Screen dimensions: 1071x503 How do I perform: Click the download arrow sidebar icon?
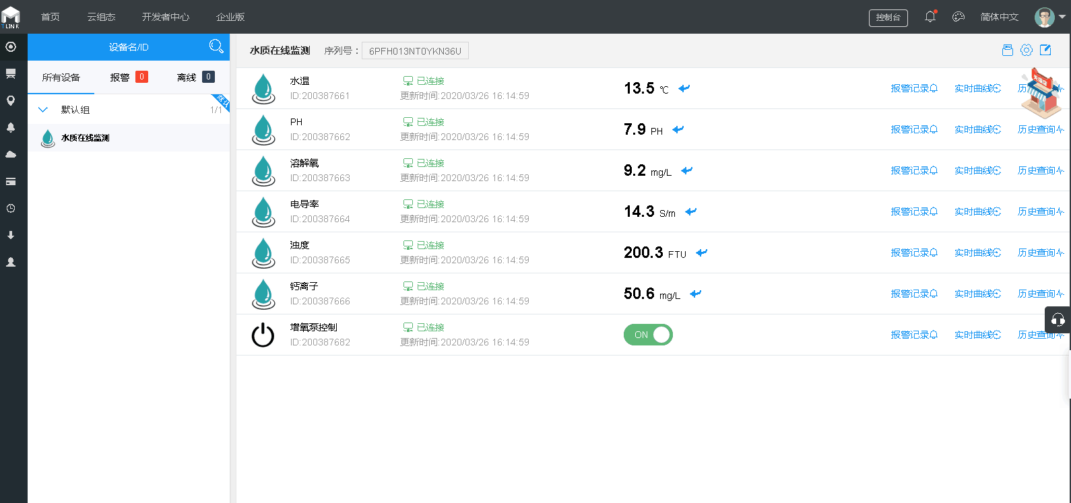[11, 236]
